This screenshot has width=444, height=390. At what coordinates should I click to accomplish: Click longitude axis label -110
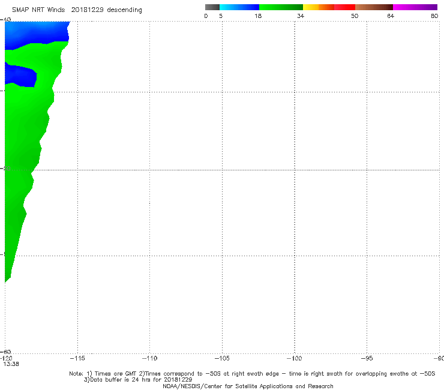[x=149, y=358]
